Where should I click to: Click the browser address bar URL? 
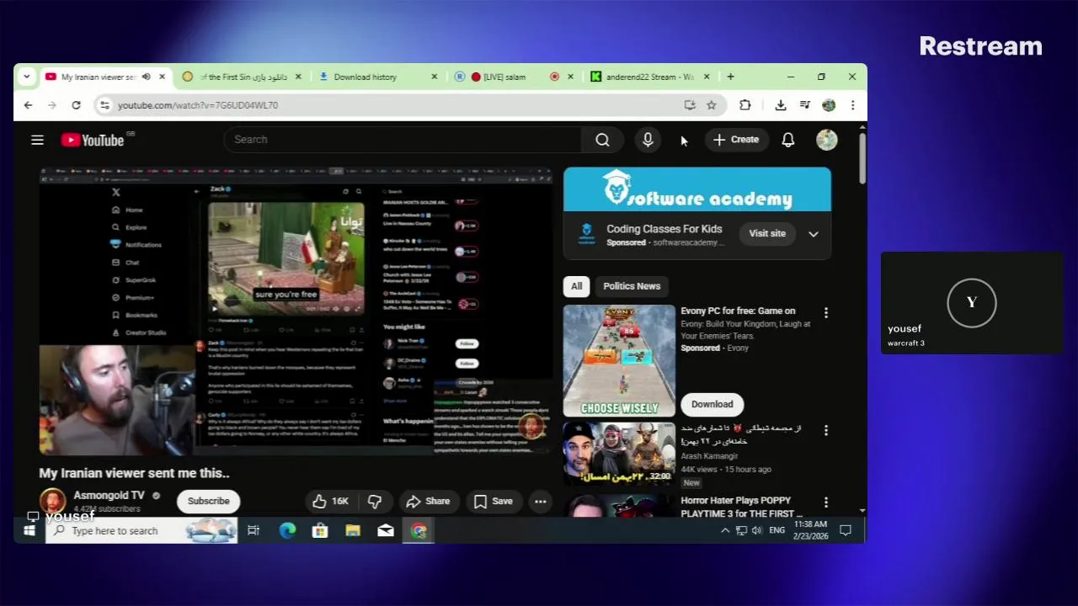coord(198,105)
